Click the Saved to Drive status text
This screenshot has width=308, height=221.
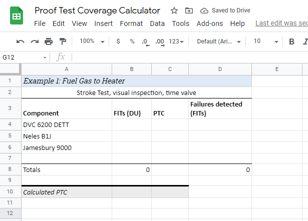click(x=231, y=10)
